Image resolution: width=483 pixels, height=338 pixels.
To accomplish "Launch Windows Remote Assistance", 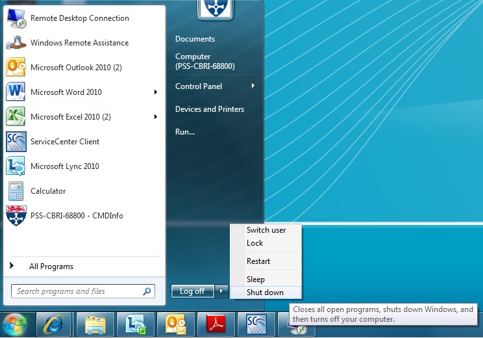I will coord(79,43).
